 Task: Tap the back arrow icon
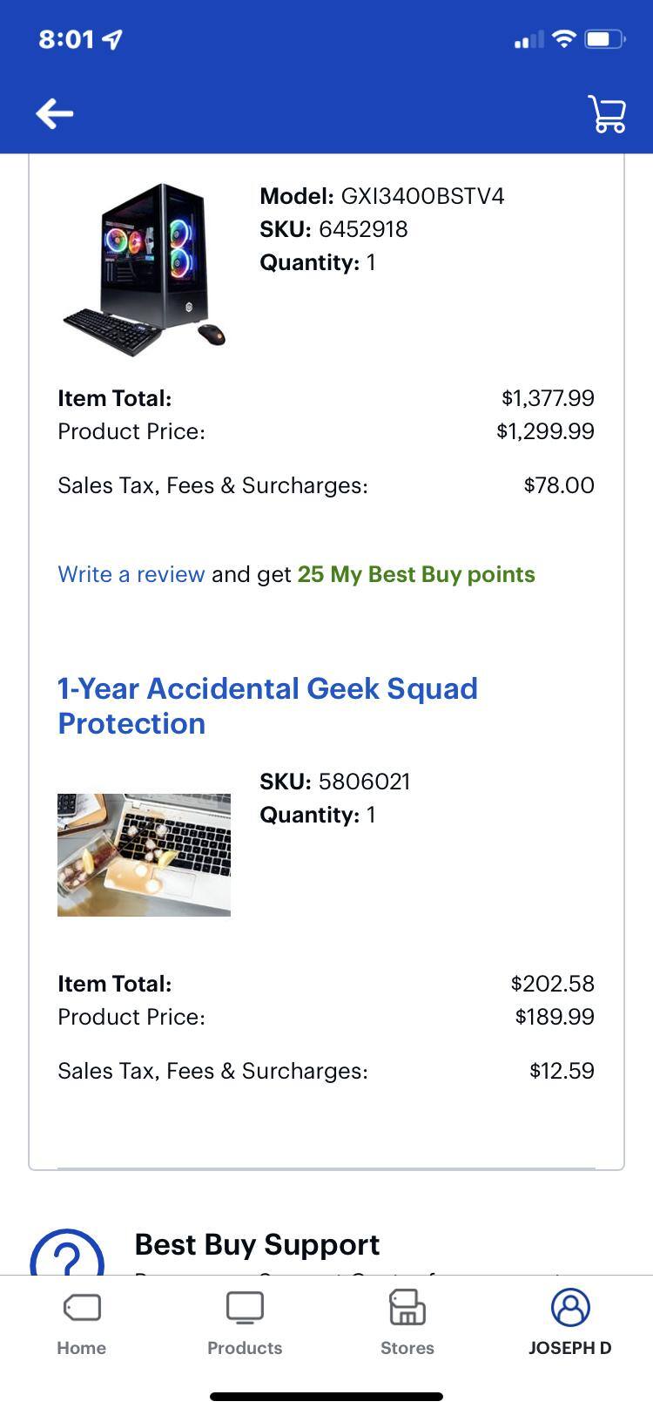click(x=54, y=113)
